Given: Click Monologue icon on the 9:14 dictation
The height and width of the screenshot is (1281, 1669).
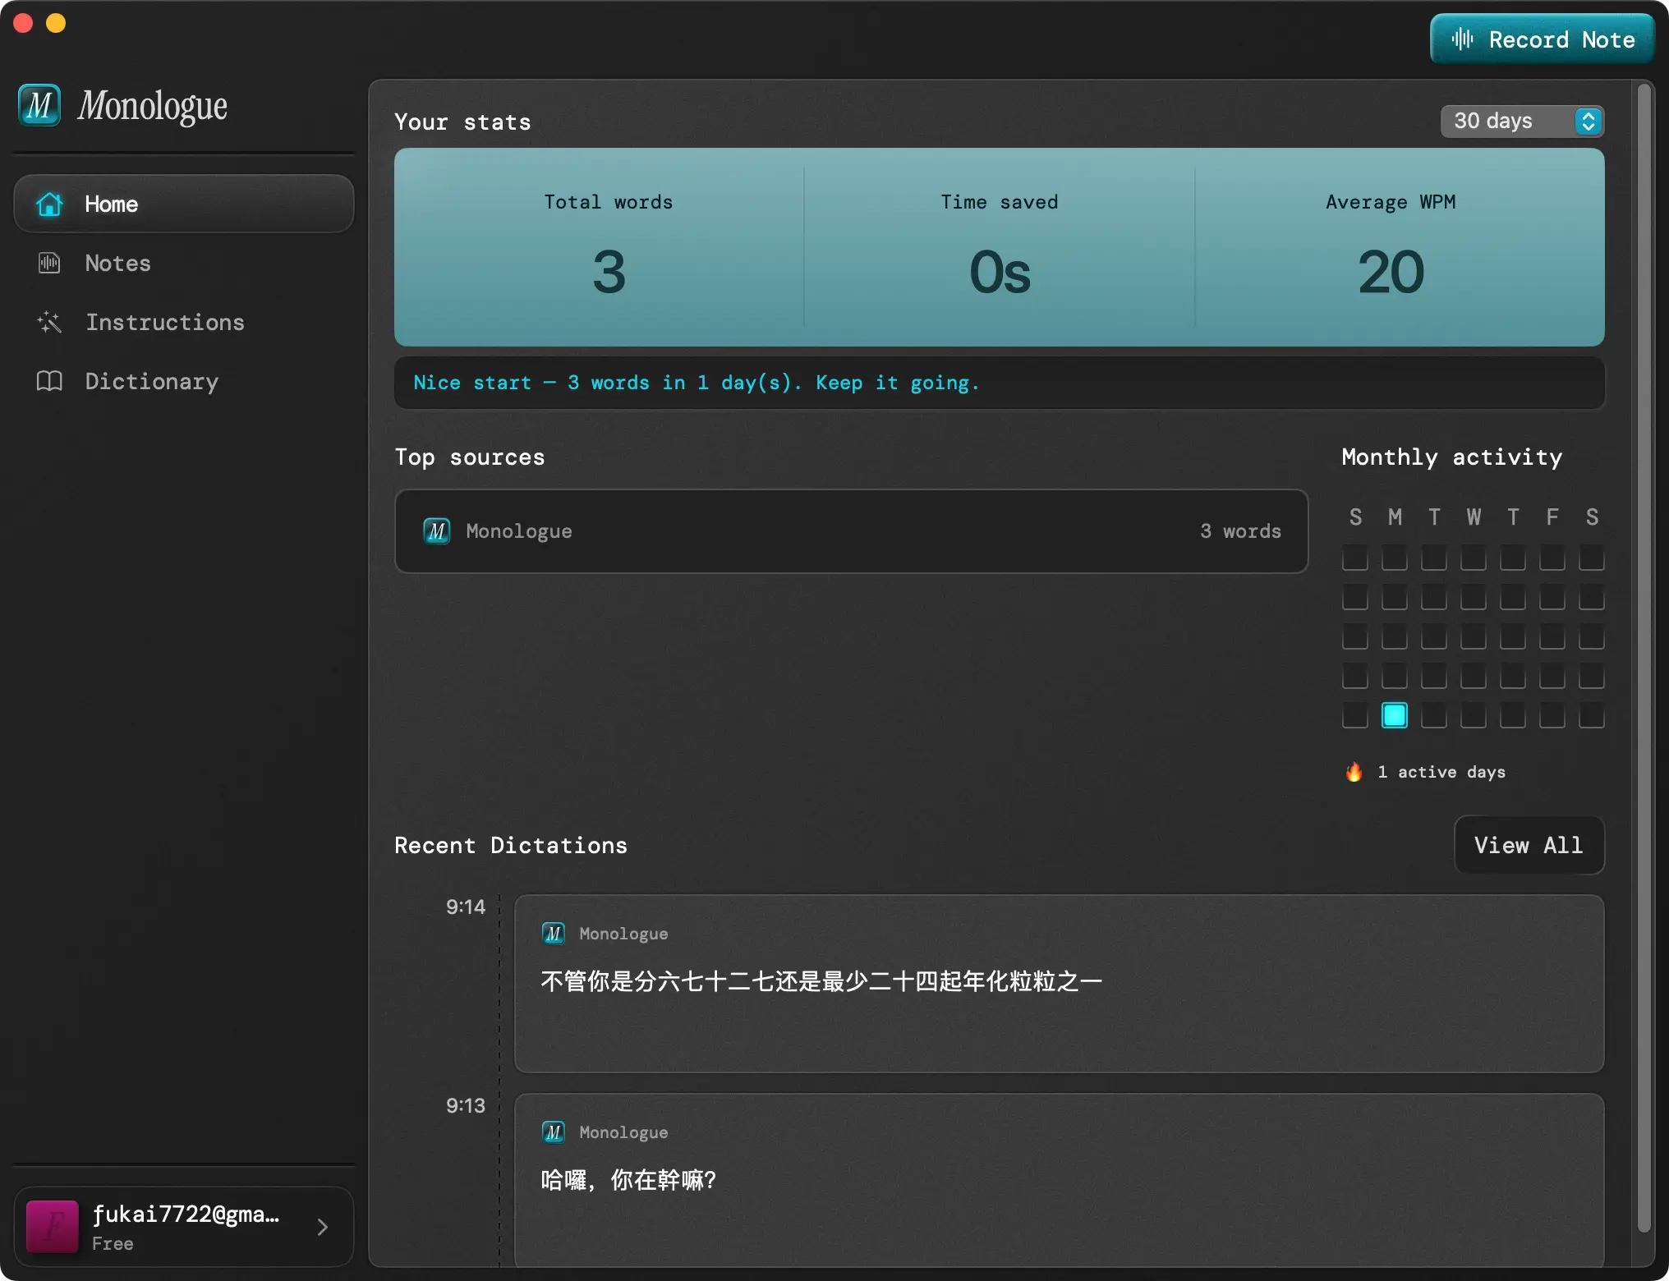Looking at the screenshot, I should [554, 934].
